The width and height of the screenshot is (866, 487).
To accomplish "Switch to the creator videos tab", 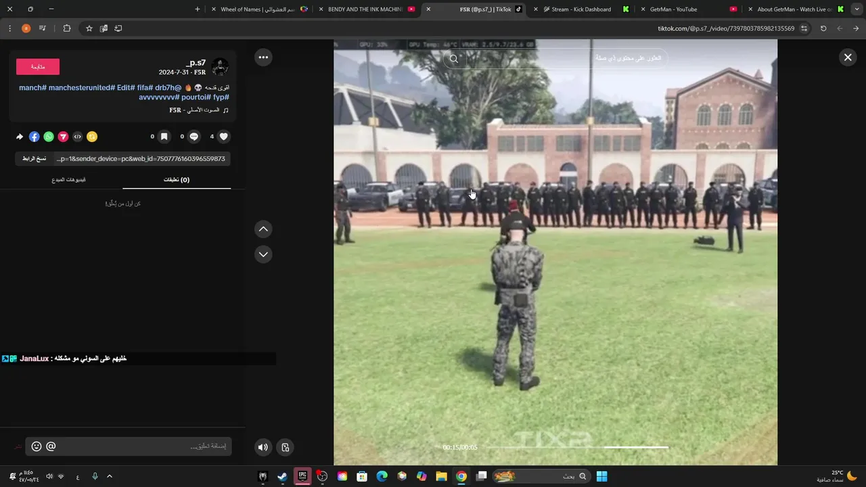I will [69, 180].
